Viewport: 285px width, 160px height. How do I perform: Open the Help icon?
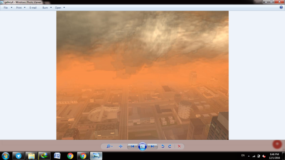point(281,7)
